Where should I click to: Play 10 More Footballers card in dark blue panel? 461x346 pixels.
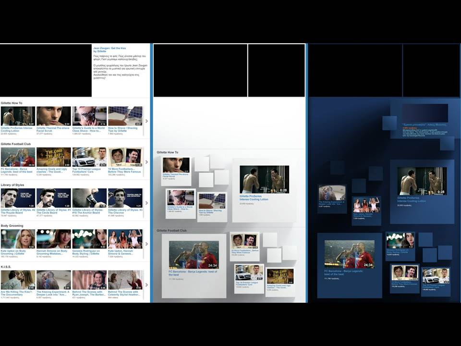click(404, 273)
